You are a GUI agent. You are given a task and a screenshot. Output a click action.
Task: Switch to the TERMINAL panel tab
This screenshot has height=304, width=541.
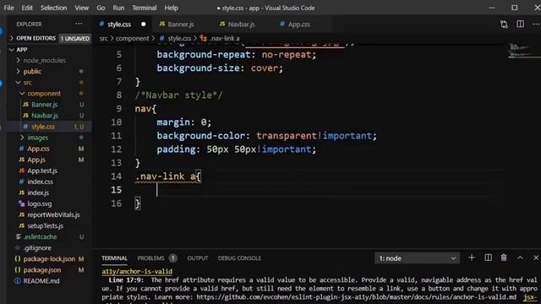coord(114,258)
